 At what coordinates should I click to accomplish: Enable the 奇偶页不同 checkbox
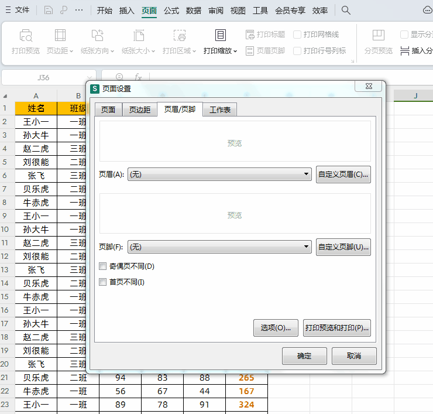coord(103,266)
